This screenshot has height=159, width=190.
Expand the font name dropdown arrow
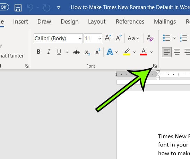tap(80, 38)
